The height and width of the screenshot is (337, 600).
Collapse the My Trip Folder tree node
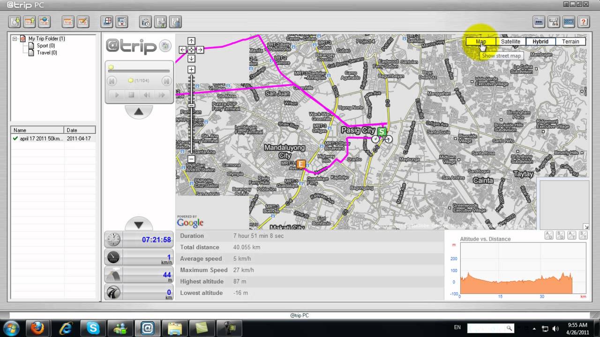(x=15, y=39)
